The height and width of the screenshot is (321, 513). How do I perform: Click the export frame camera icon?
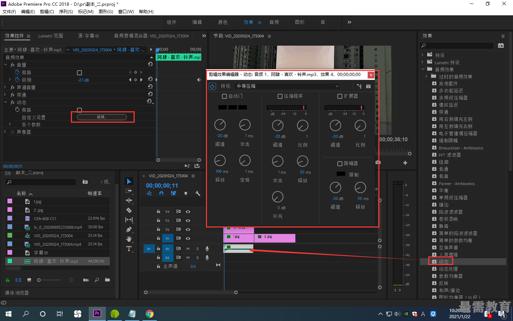(378, 163)
